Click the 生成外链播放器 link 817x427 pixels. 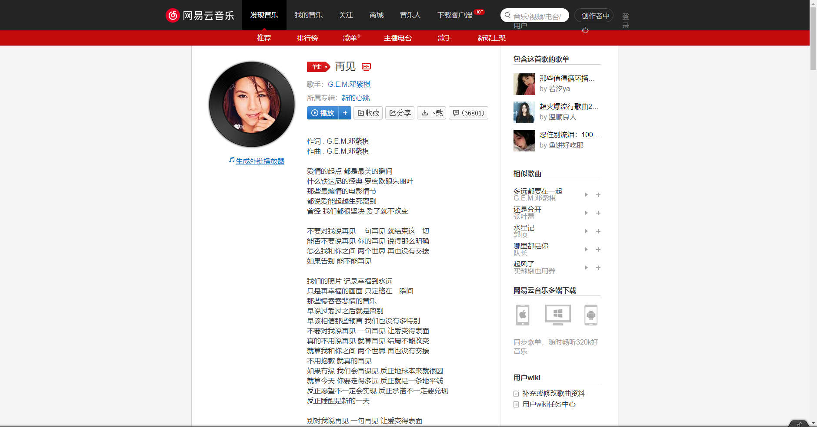pyautogui.click(x=260, y=161)
